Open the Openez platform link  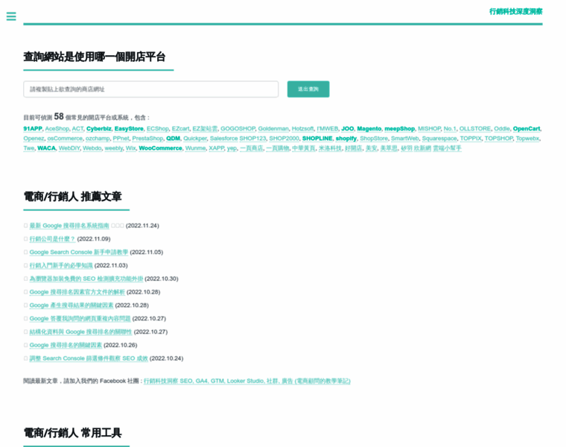pyautogui.click(x=34, y=139)
